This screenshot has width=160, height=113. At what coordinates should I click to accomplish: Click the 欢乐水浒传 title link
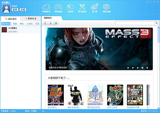pyautogui.click(x=112, y=107)
